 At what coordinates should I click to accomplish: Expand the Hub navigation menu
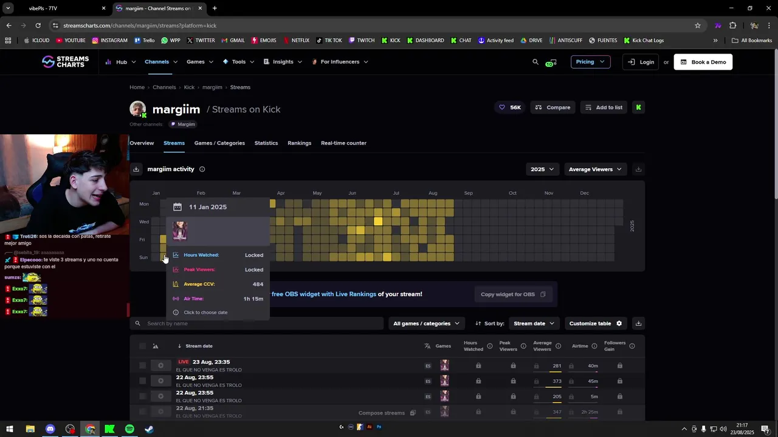pos(120,62)
